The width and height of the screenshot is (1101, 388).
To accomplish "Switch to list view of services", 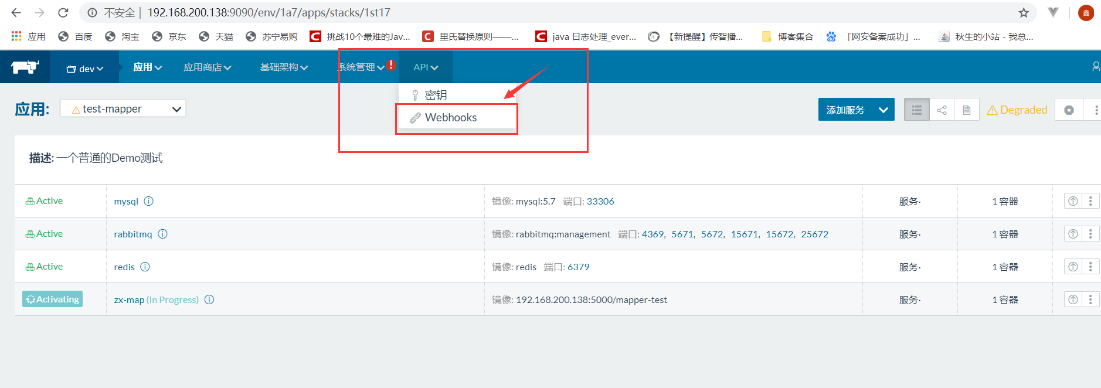I will pyautogui.click(x=917, y=110).
